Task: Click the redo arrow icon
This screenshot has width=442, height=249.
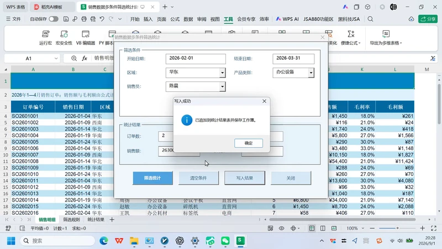Action: click(111, 19)
